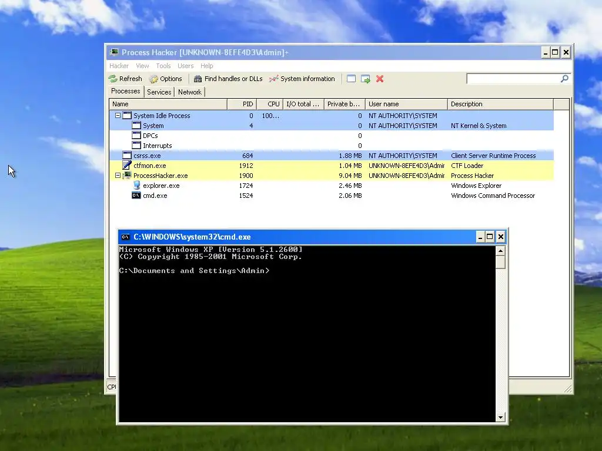Click the Interrupts row icon
This screenshot has width=602, height=451.
click(136, 146)
